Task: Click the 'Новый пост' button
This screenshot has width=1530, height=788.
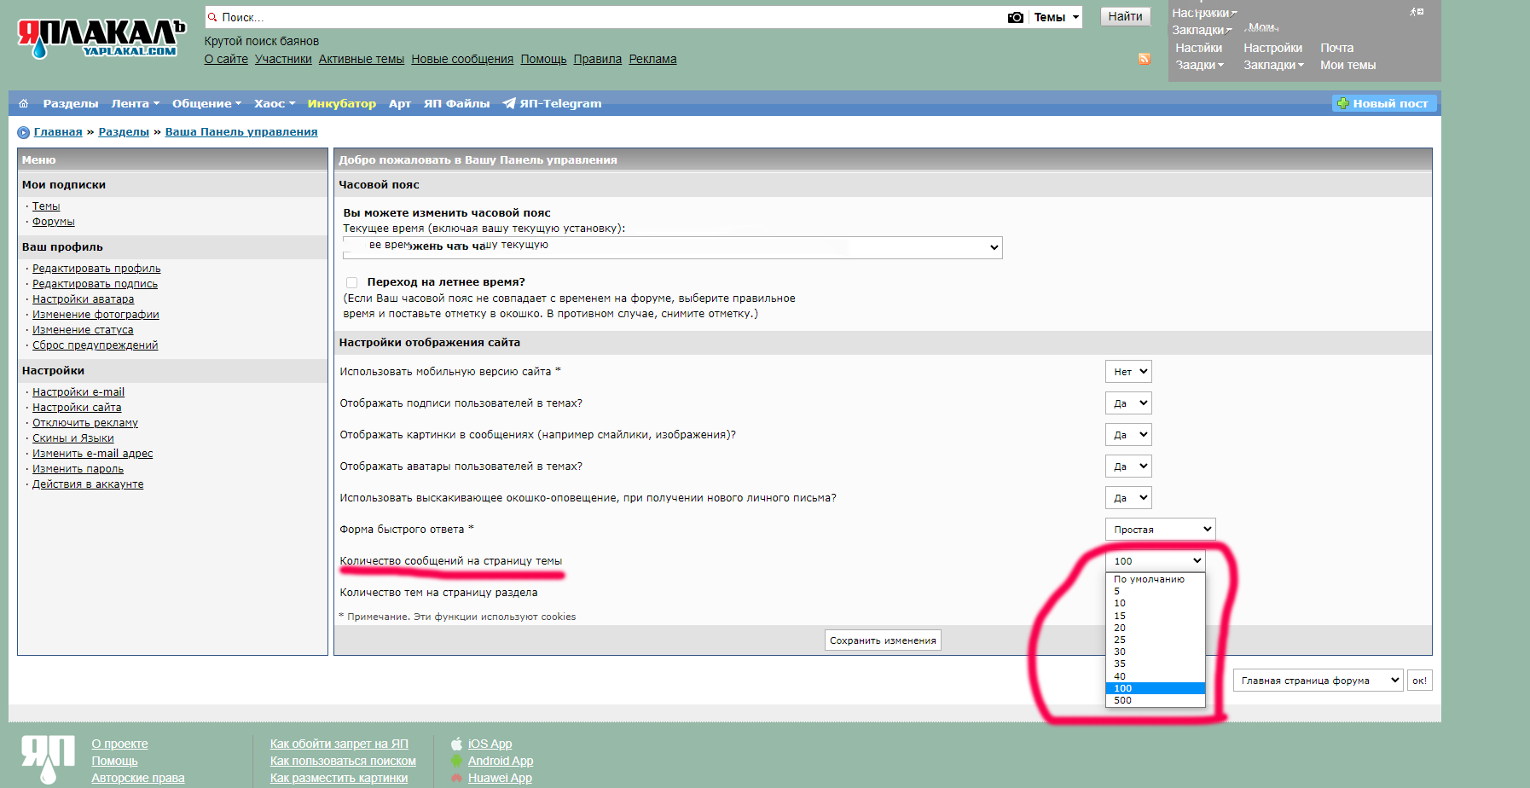Action: point(1383,103)
